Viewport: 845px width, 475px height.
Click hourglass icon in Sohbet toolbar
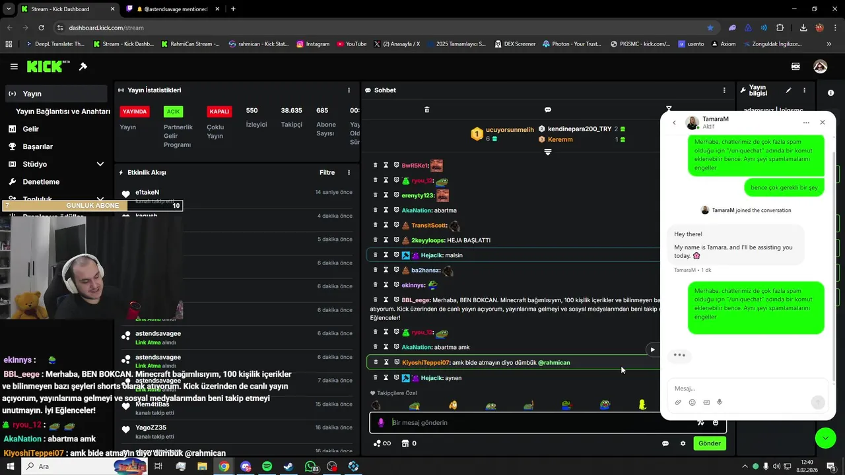(668, 110)
